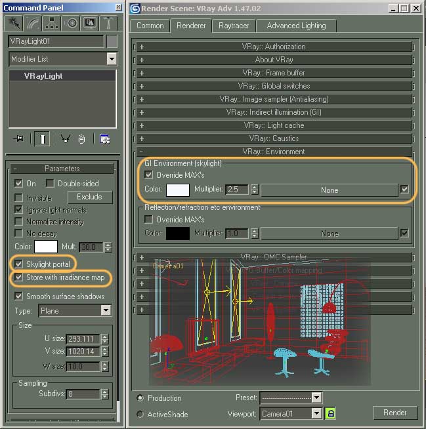426x429 pixels.
Task: Click the VRayLight01 name field
Action: coord(56,41)
